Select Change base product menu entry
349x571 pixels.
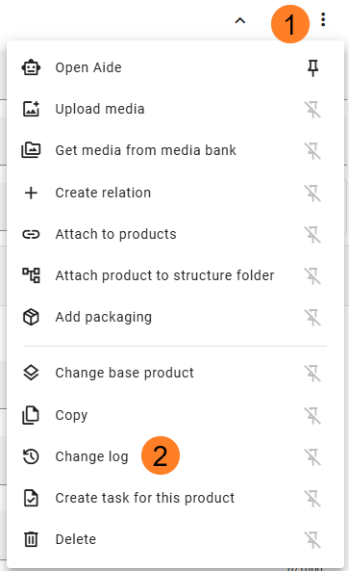(175, 373)
